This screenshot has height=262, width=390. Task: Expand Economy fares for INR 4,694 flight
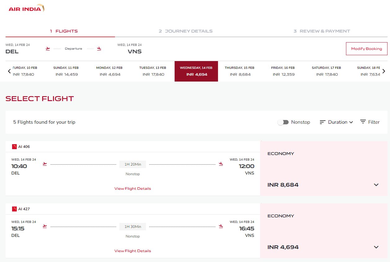click(376, 247)
